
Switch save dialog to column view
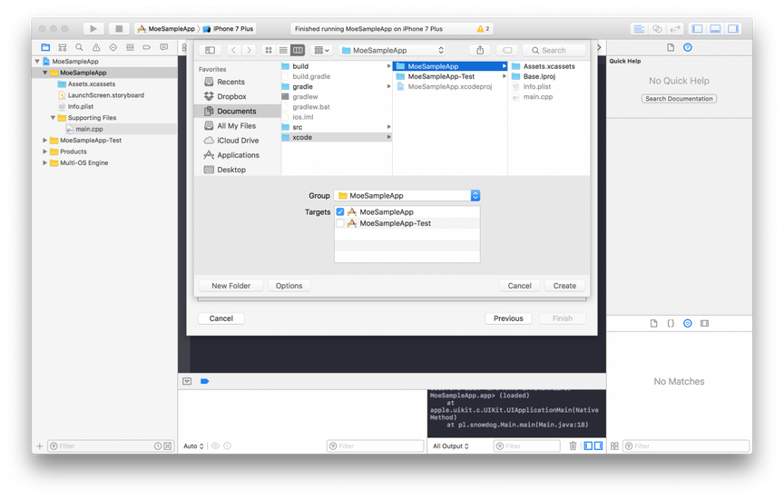coord(298,50)
